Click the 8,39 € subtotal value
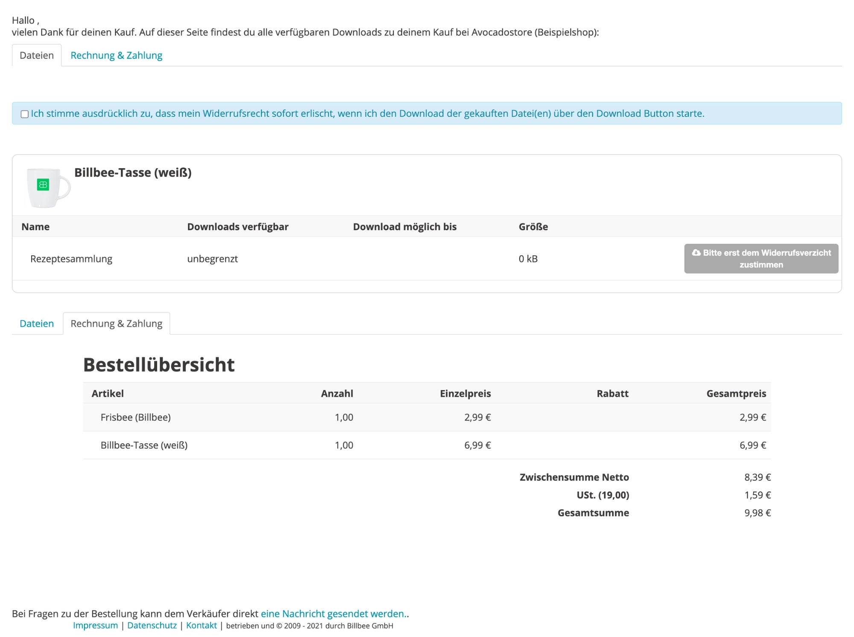 757,477
